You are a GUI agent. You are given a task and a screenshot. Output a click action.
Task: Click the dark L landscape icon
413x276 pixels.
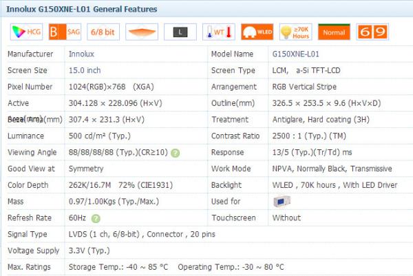tap(180, 32)
